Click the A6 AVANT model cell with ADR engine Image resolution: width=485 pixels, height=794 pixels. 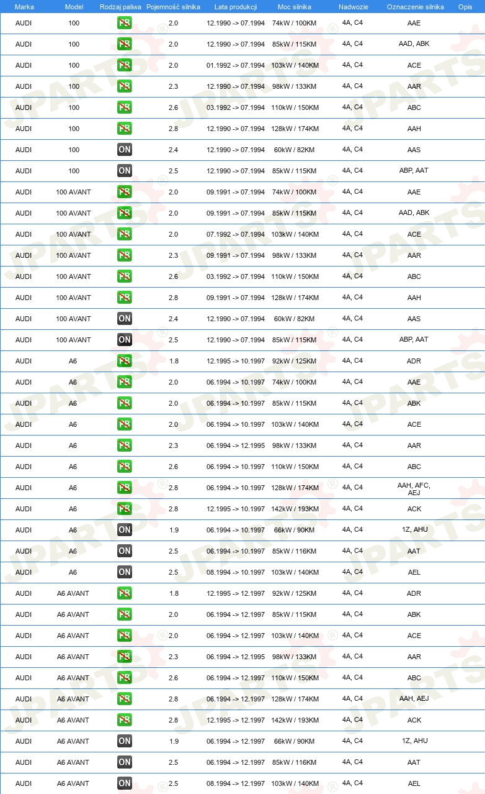73,593
